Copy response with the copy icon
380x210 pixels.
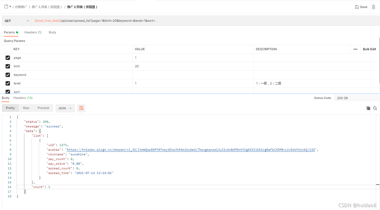tap(368, 108)
